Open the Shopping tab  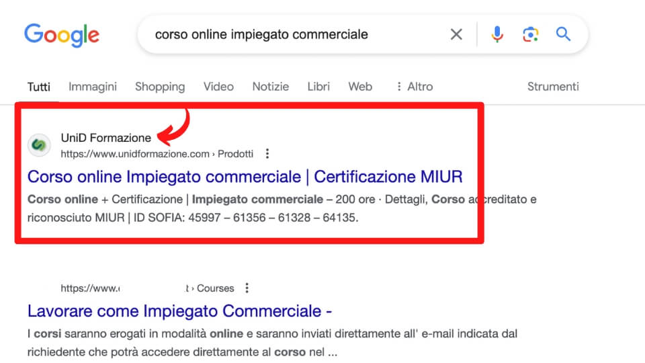coord(160,87)
